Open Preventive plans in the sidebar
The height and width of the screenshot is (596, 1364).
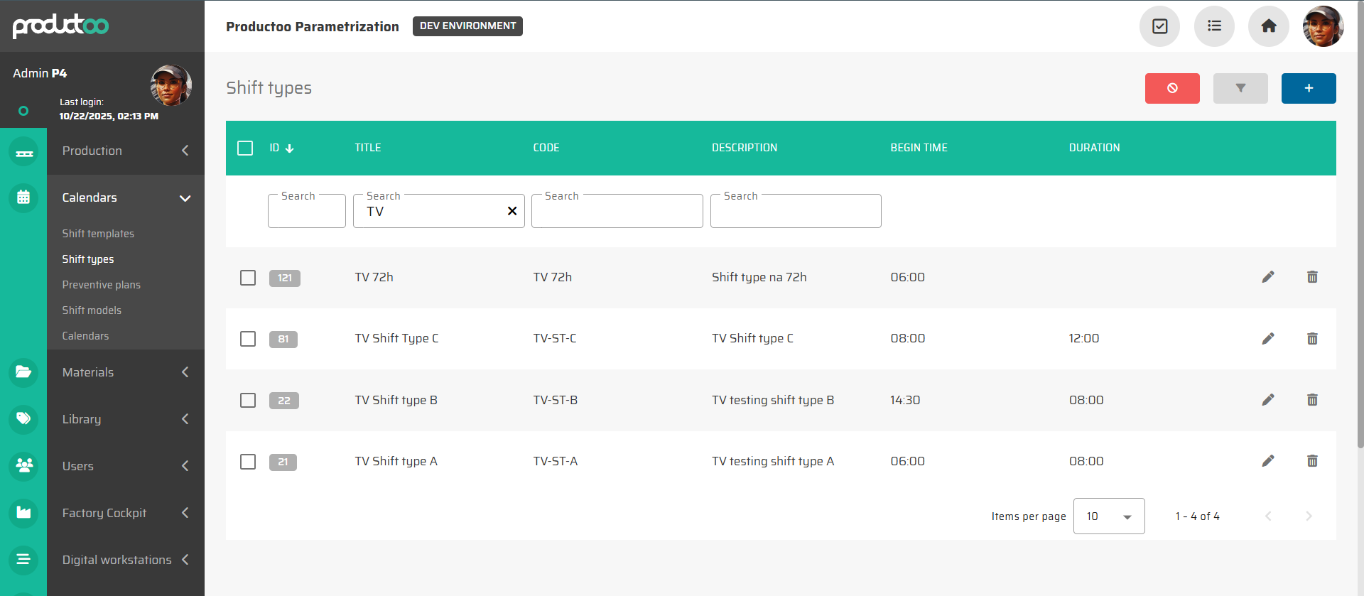(x=101, y=285)
